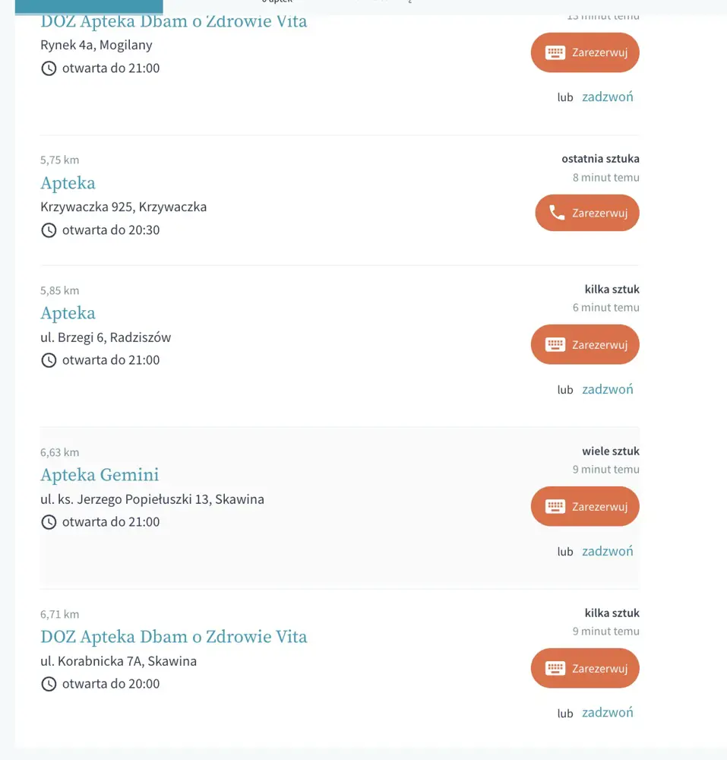Open Apteka at ul. Brzegi 6 Radziszów

68,313
